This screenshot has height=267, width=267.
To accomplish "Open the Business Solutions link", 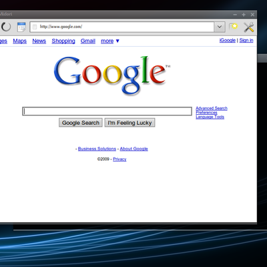I will 97,149.
